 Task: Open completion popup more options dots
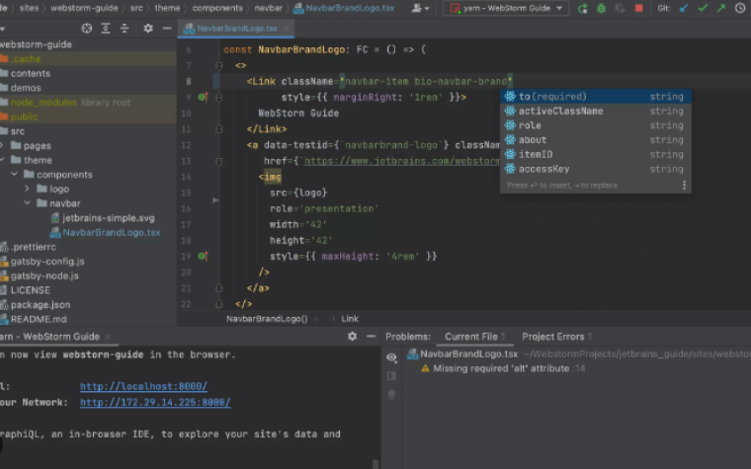click(684, 186)
